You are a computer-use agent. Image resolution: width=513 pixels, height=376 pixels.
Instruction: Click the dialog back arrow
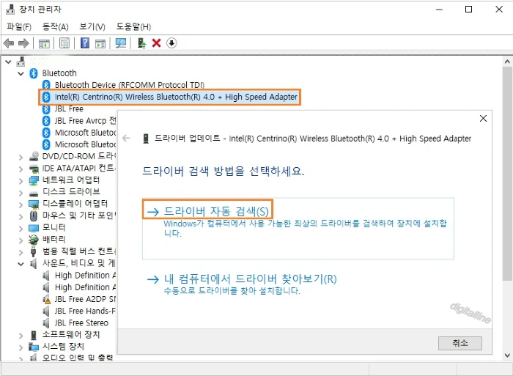point(126,139)
